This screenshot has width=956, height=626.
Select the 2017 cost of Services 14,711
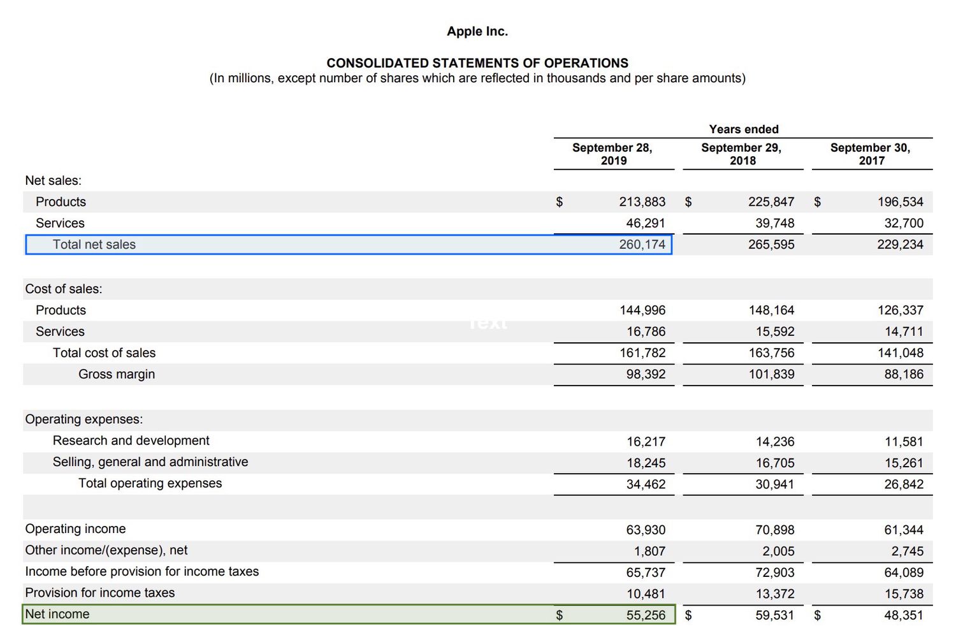[x=904, y=332]
